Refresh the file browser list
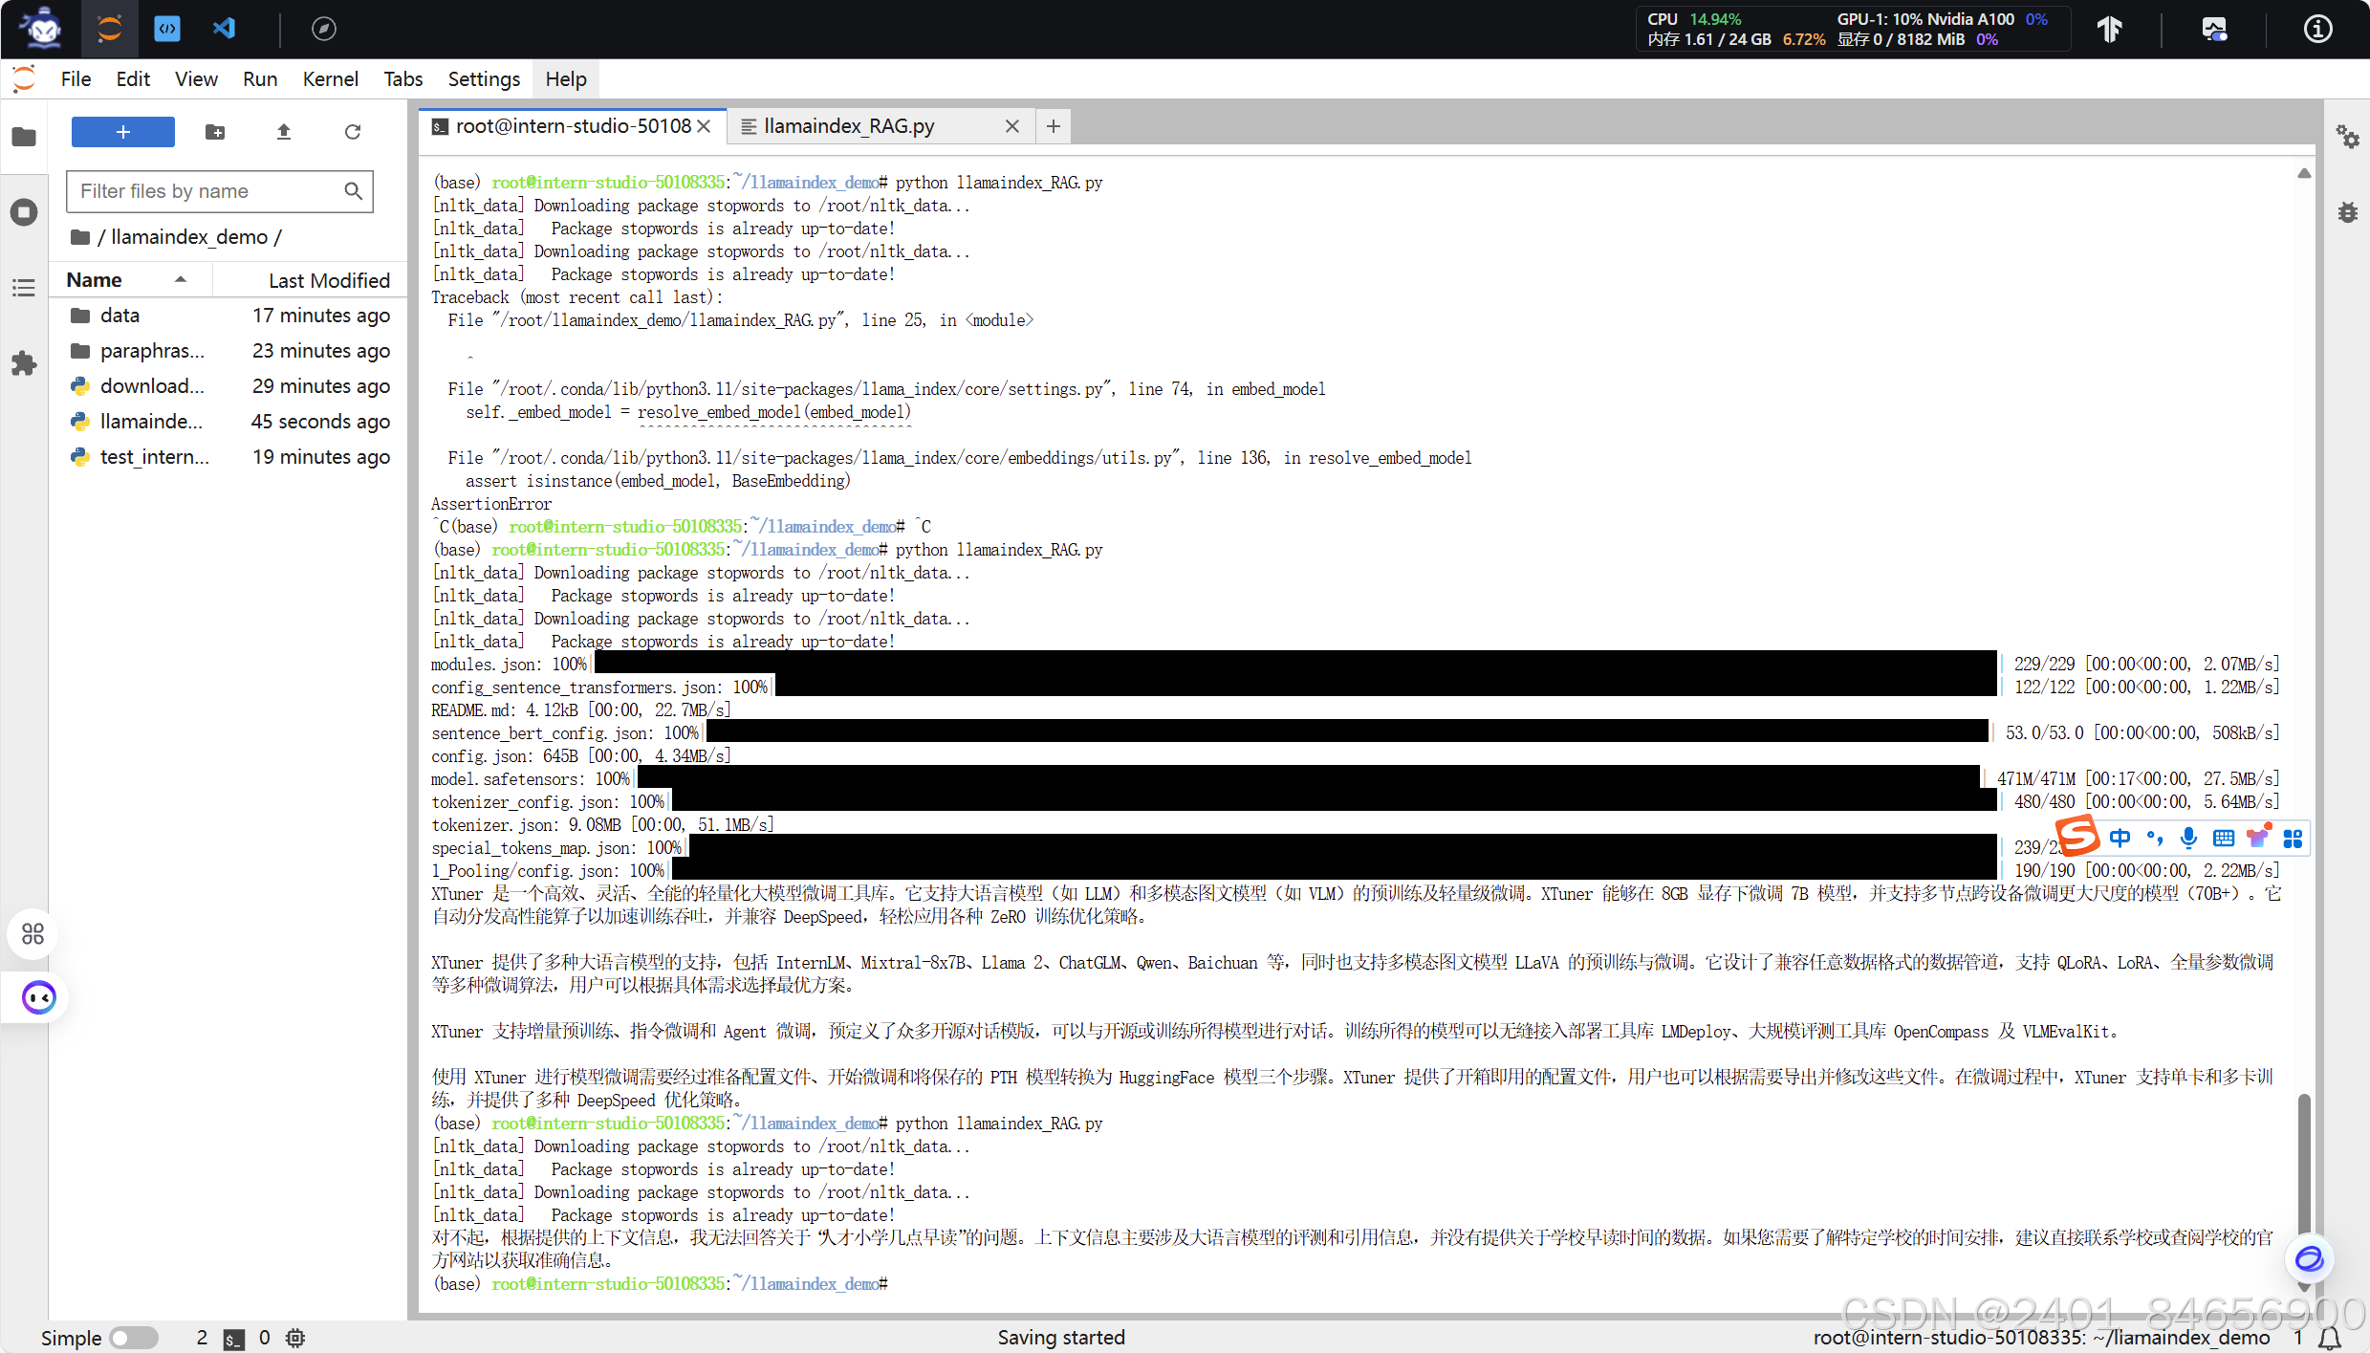 pos(353,132)
